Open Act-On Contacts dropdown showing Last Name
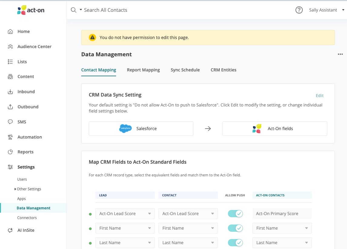Screen dimensions: 347x249 [282, 243]
